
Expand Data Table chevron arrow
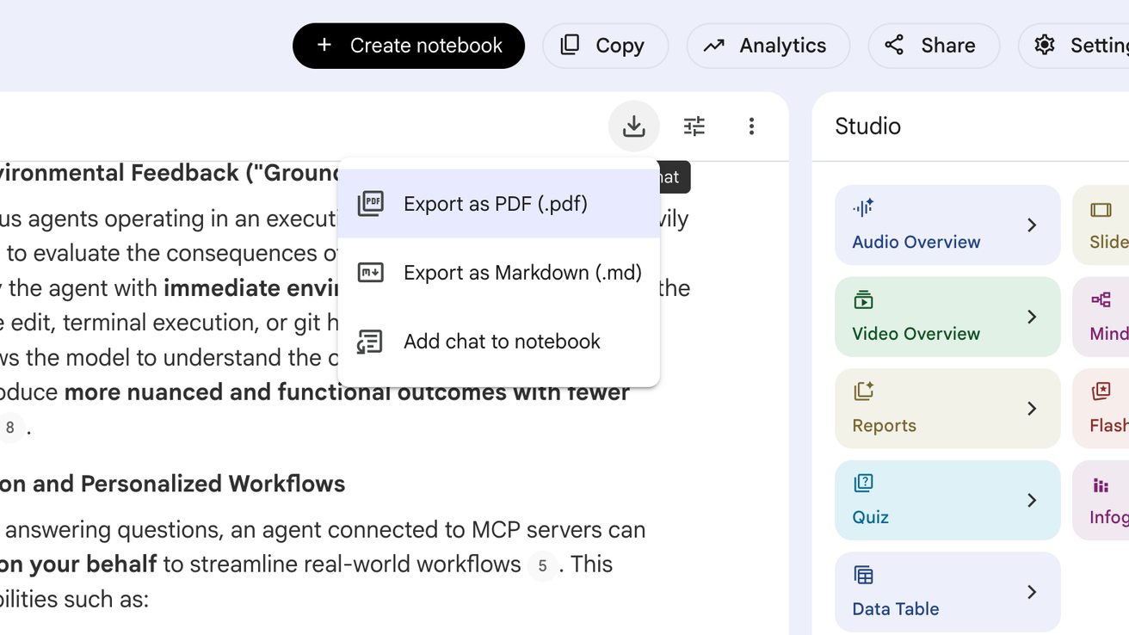[1032, 592]
